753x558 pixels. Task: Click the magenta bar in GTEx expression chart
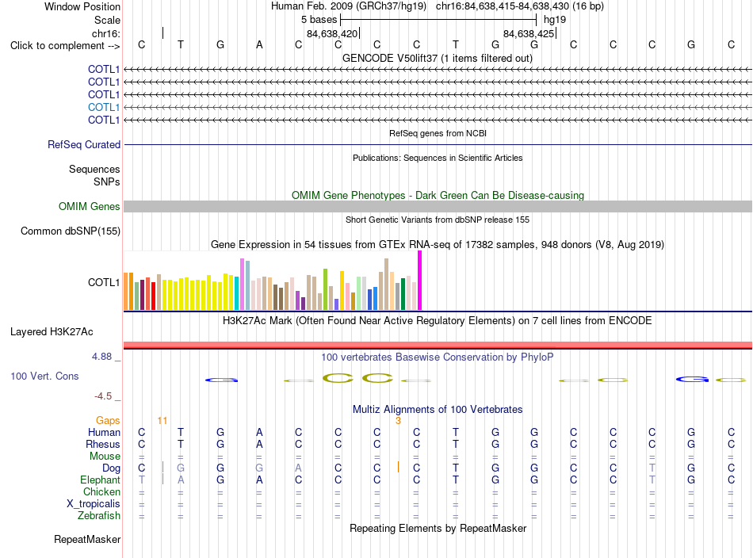pos(420,281)
